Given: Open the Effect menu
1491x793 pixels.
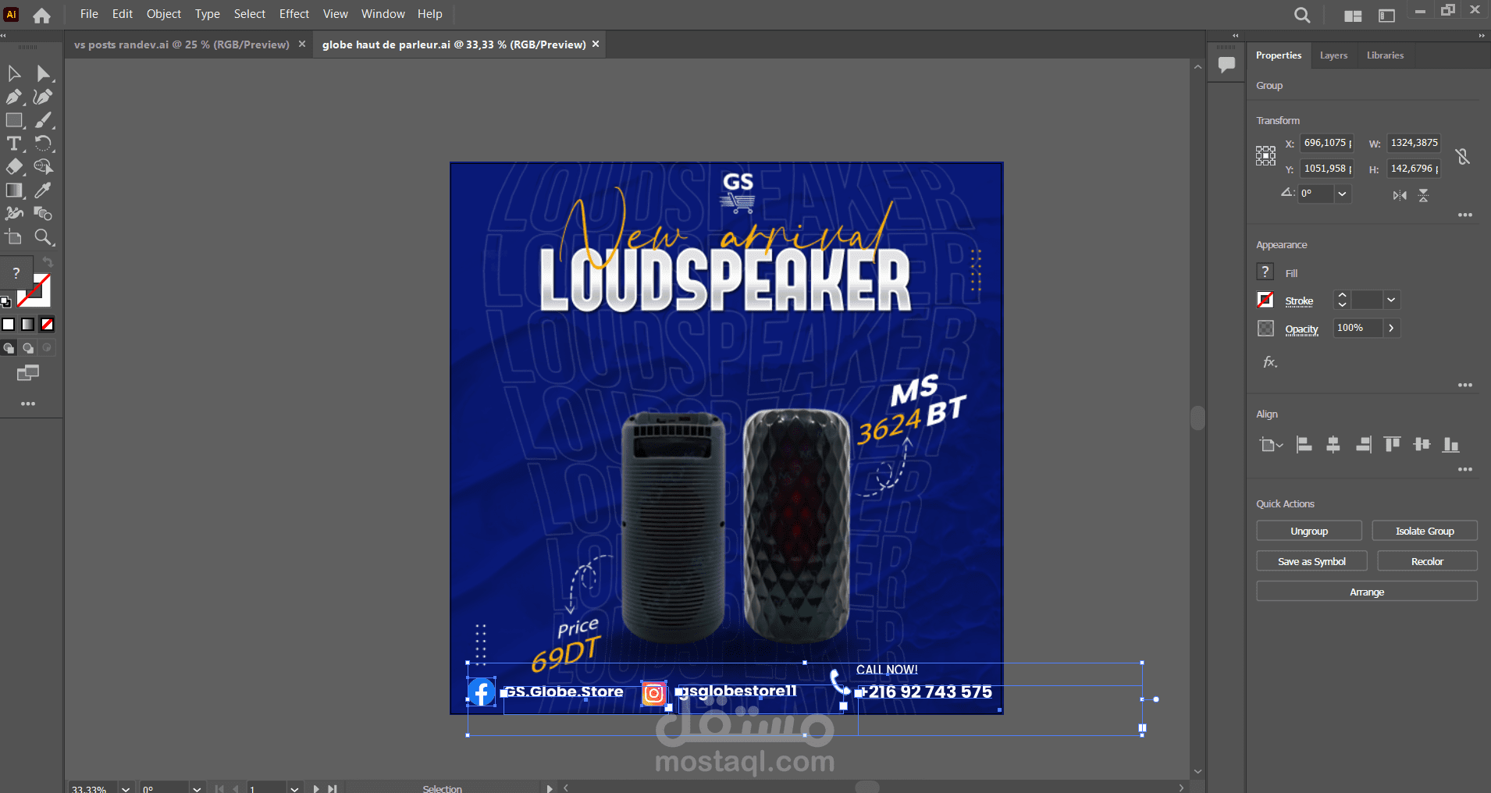Looking at the screenshot, I should 294,14.
